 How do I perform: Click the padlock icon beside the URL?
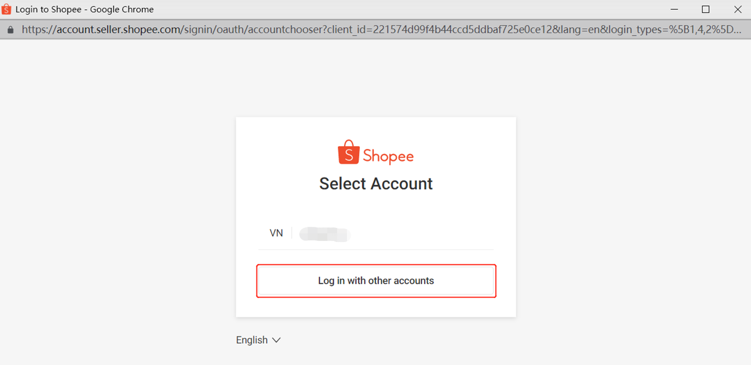[x=10, y=29]
